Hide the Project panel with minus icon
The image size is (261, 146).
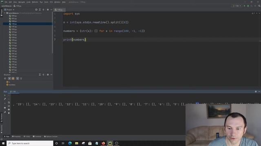point(51,10)
